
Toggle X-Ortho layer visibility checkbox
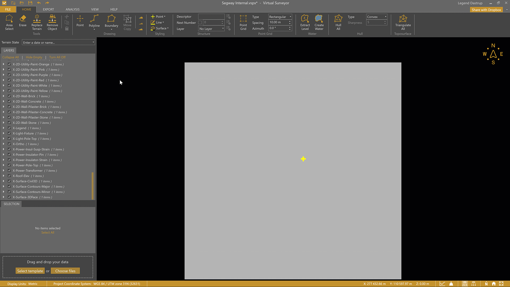click(x=9, y=144)
